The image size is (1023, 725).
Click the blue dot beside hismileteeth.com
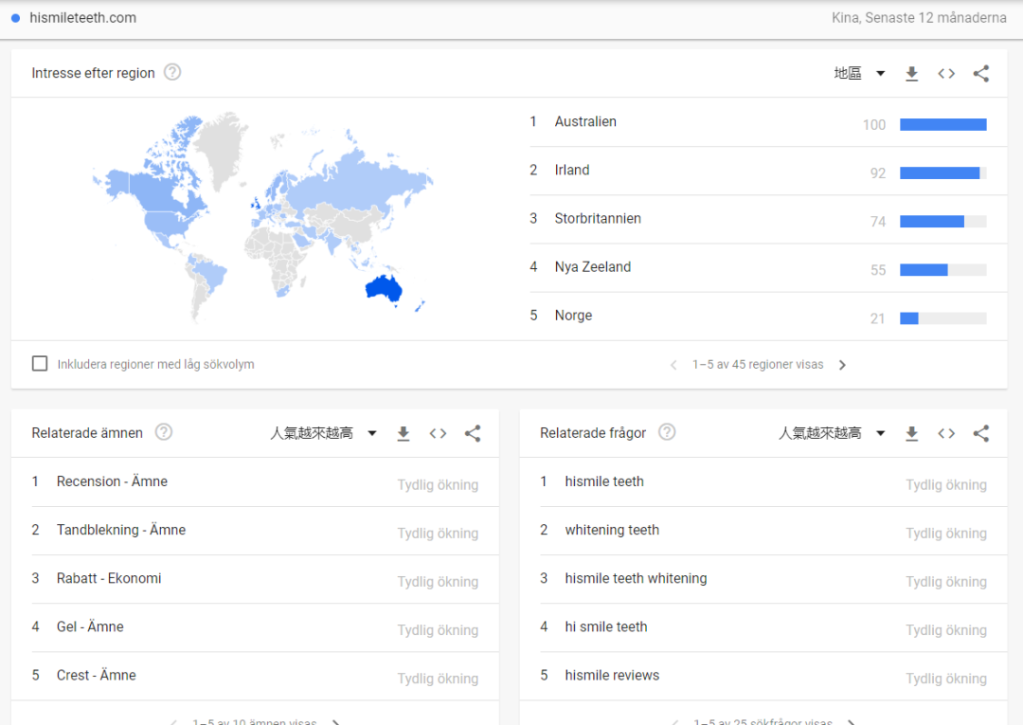click(16, 18)
